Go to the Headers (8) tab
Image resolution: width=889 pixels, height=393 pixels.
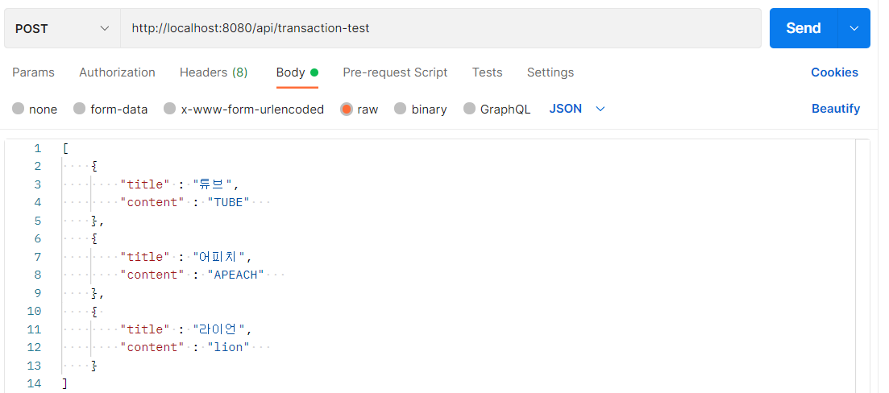click(214, 72)
